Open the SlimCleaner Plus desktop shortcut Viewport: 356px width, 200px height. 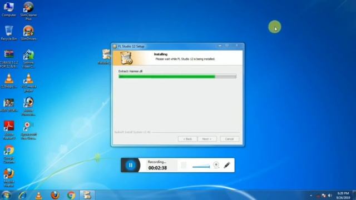coord(28,11)
